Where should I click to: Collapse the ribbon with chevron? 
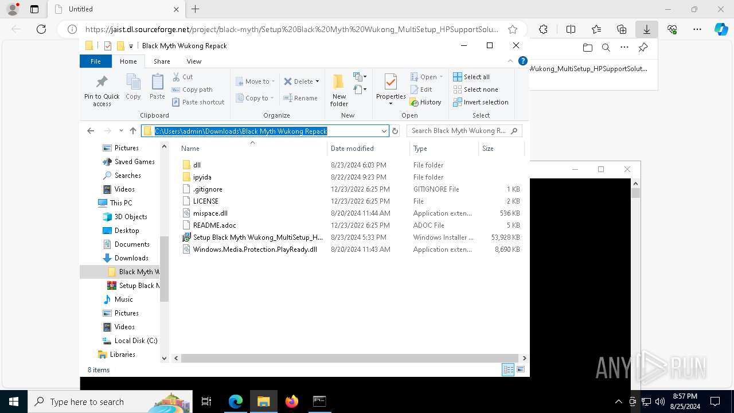click(x=510, y=61)
